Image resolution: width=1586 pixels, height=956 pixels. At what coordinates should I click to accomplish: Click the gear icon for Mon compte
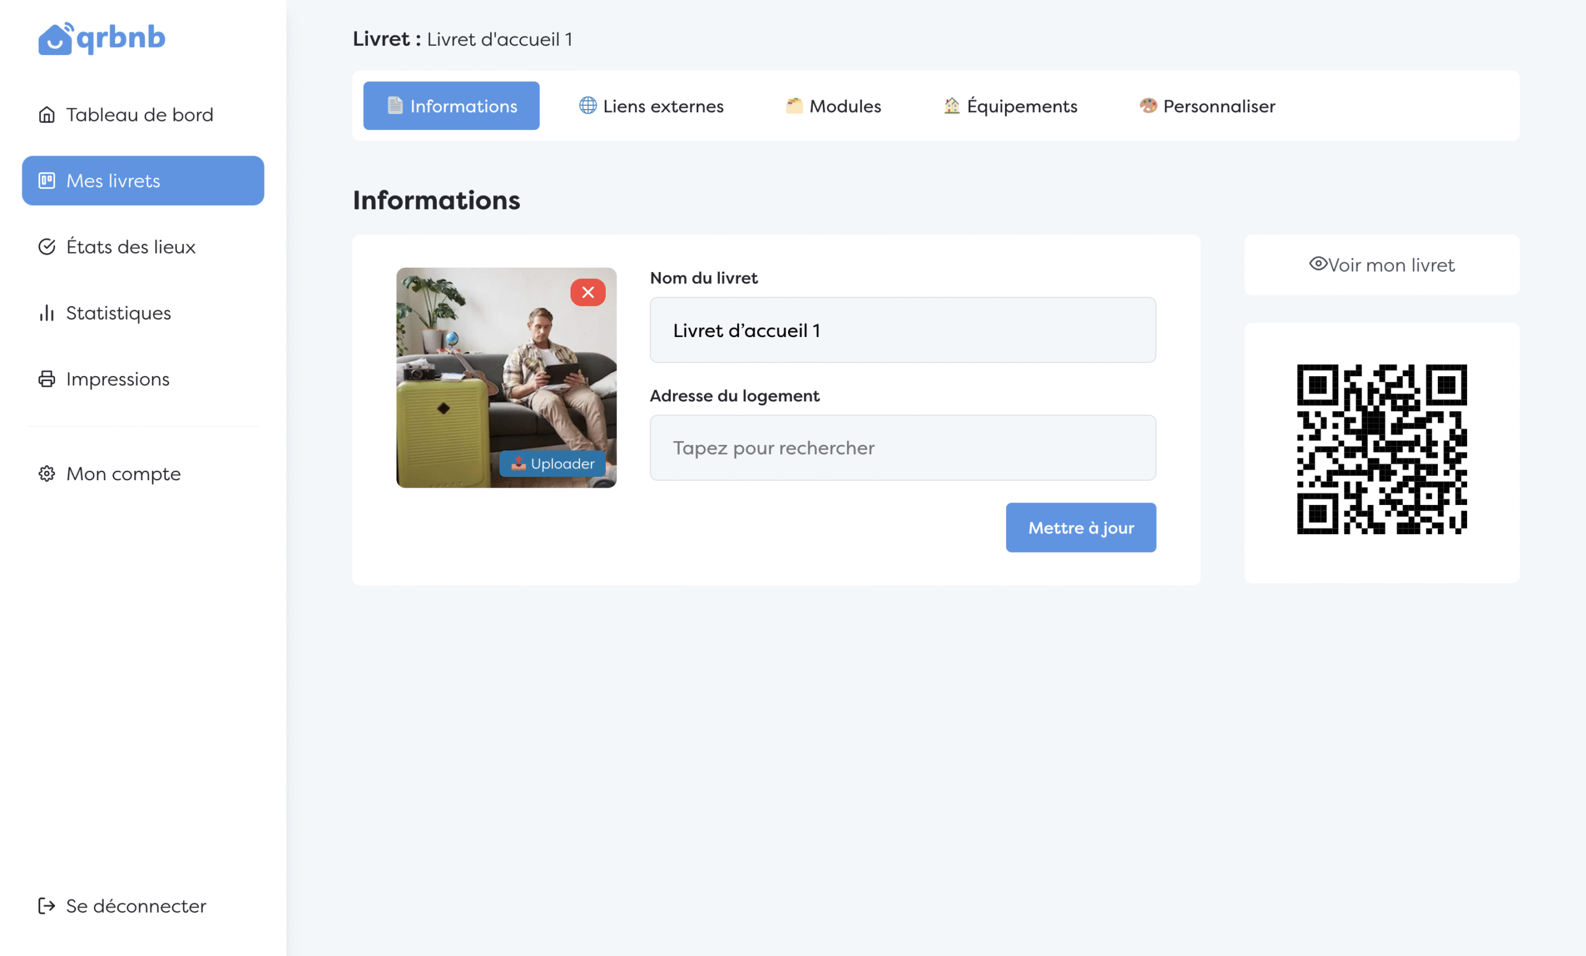pyautogui.click(x=46, y=474)
